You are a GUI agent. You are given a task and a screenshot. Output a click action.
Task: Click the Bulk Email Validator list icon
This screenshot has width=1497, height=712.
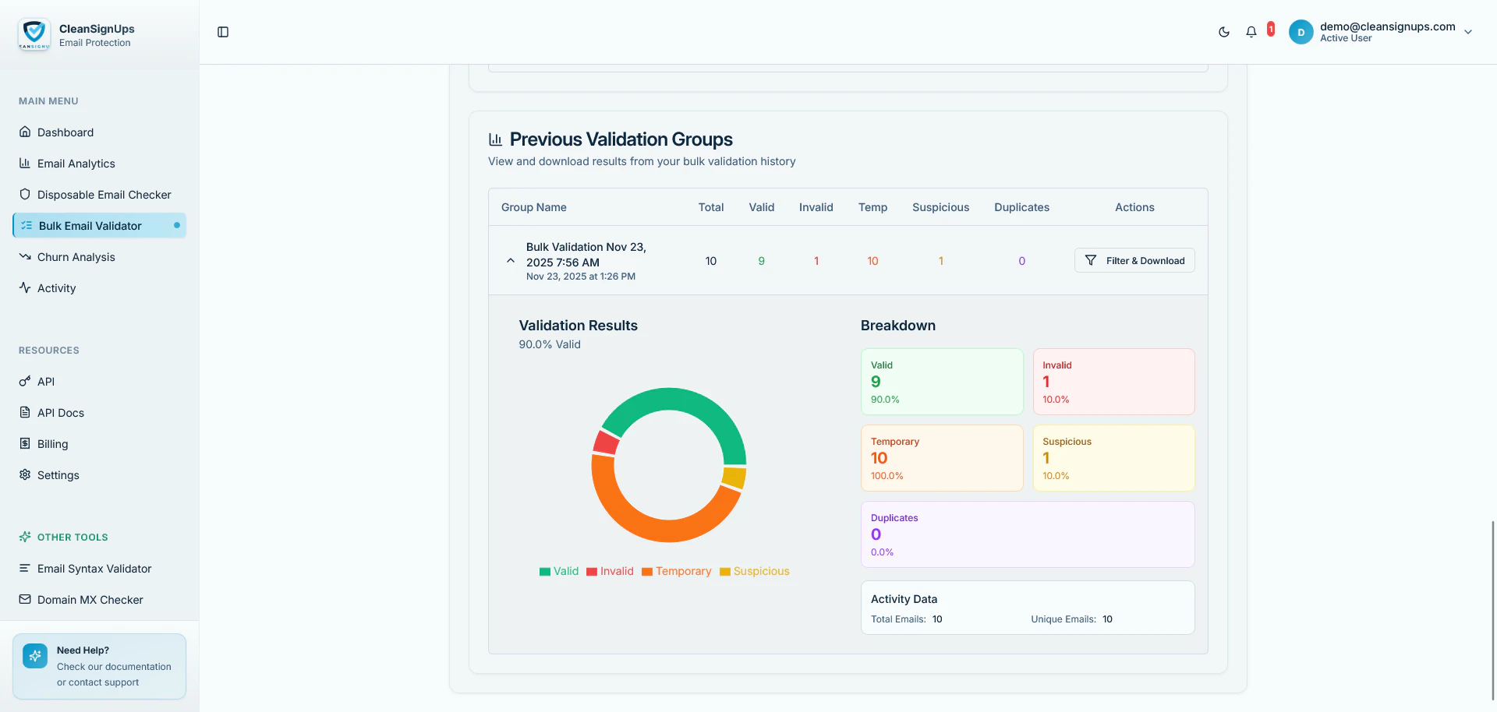pyautogui.click(x=27, y=225)
